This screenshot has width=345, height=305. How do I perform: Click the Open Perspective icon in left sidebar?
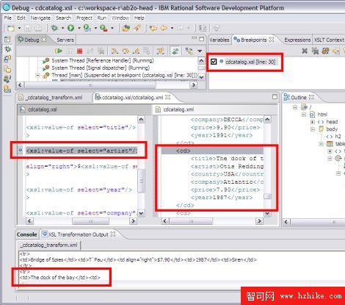point(7,39)
